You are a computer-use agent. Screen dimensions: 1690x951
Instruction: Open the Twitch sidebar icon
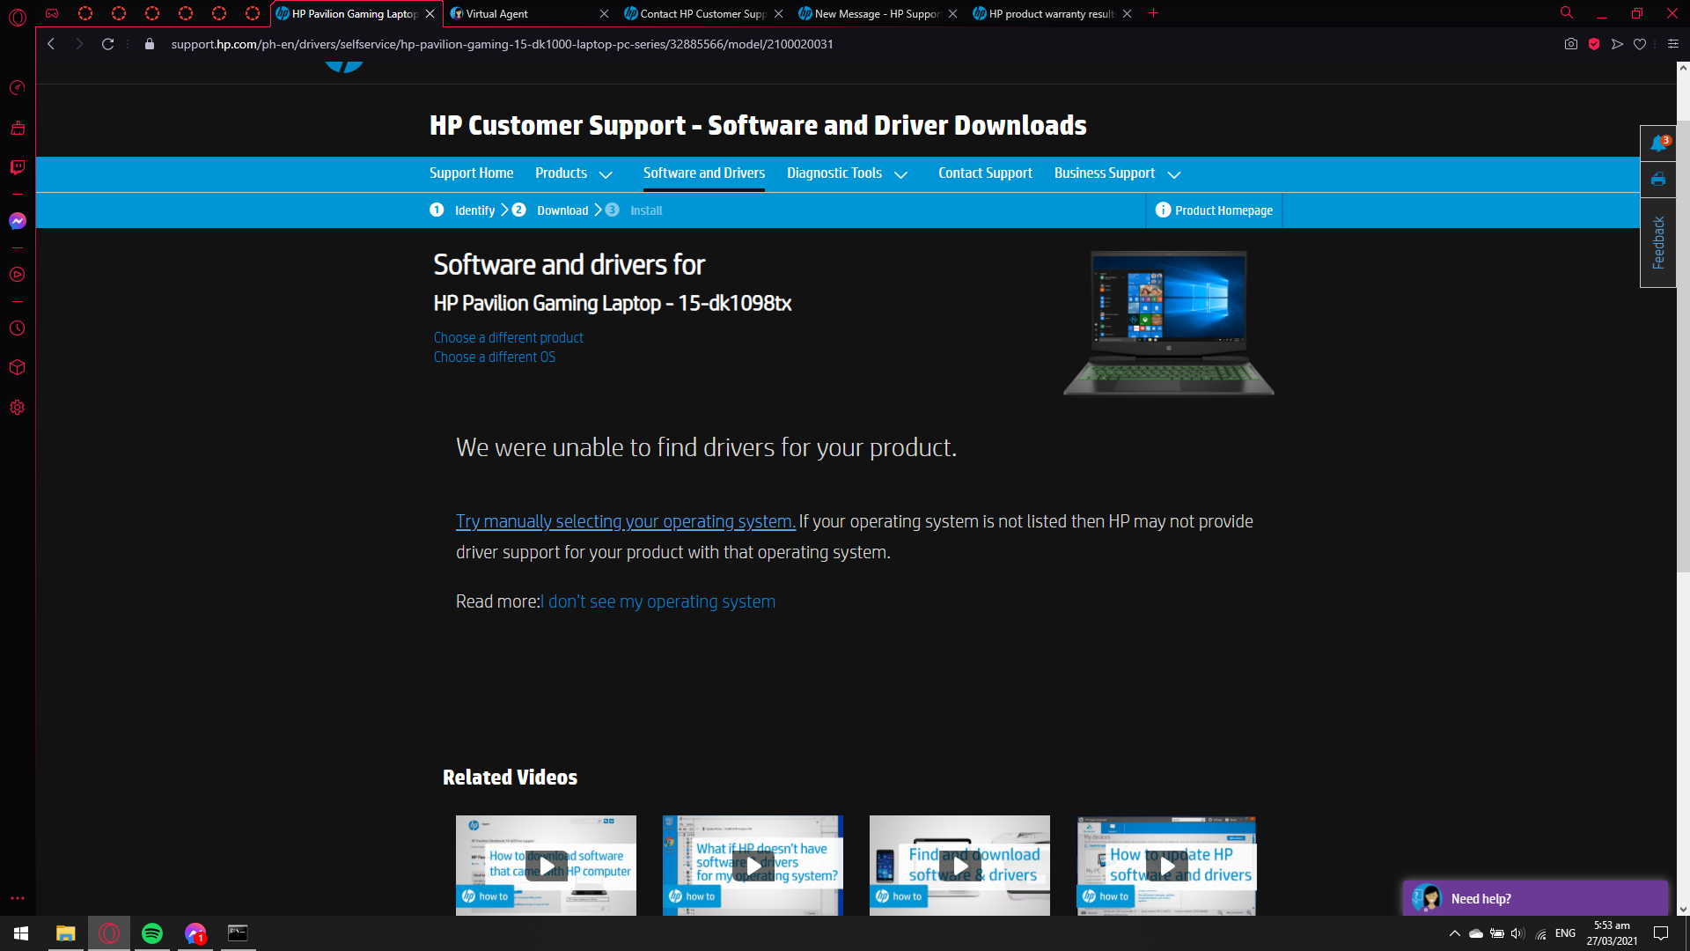[x=18, y=167]
